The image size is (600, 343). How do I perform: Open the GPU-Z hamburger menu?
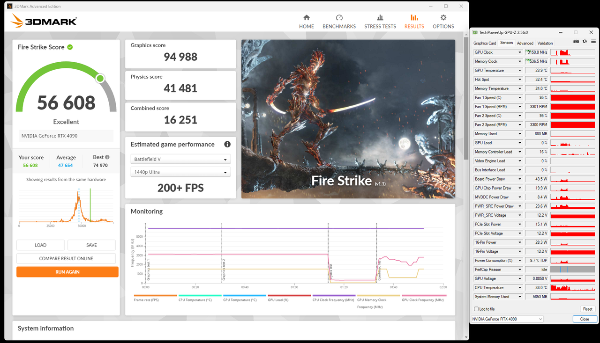[593, 42]
